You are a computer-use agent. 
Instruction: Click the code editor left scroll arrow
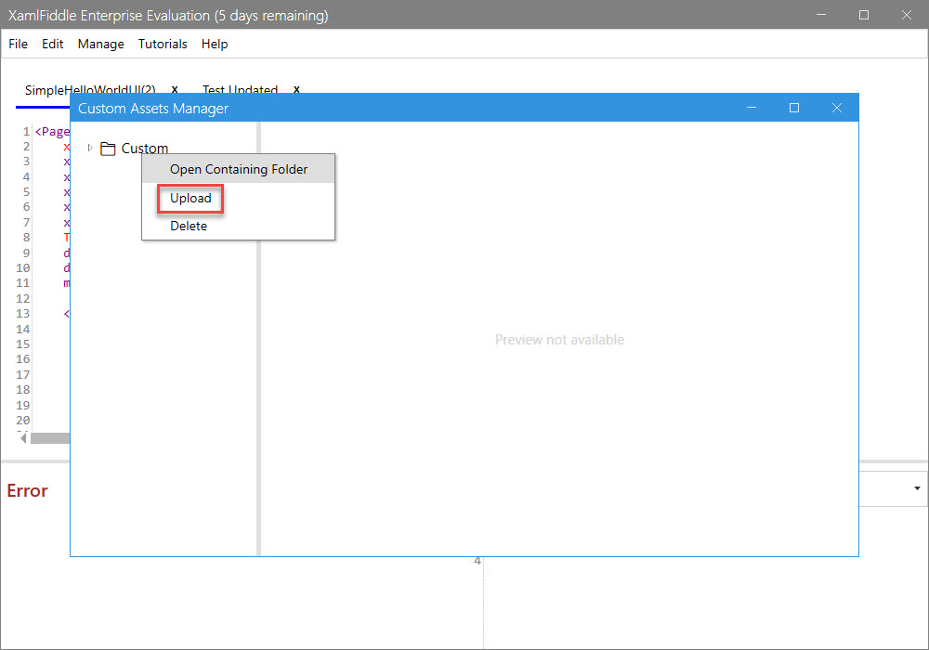[x=24, y=438]
